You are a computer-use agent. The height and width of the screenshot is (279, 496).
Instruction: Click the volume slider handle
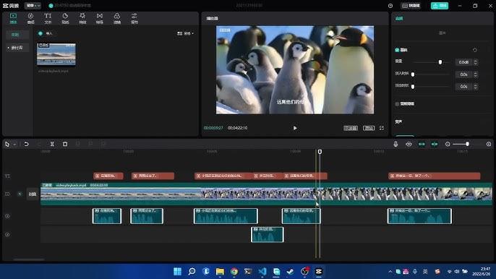[440, 62]
